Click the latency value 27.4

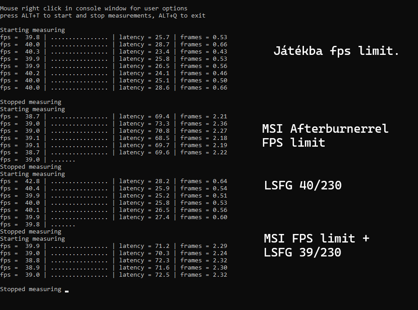[x=162, y=217]
